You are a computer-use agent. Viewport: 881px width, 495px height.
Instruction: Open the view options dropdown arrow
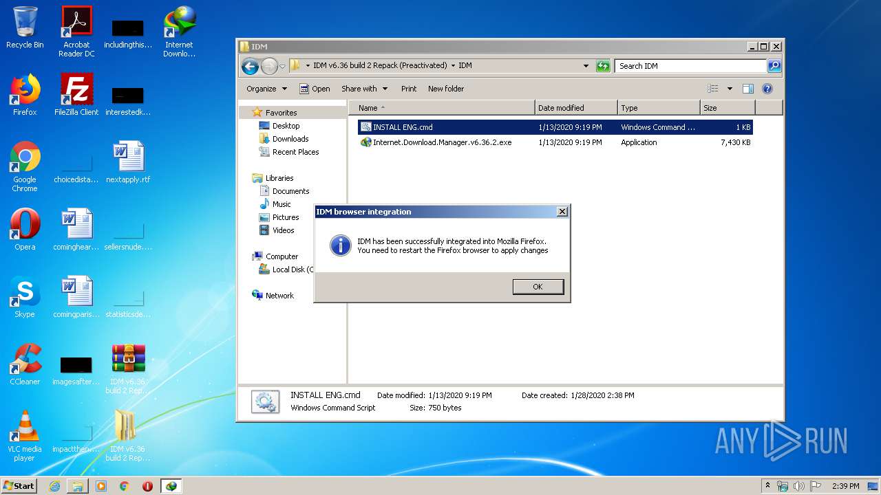pos(730,89)
